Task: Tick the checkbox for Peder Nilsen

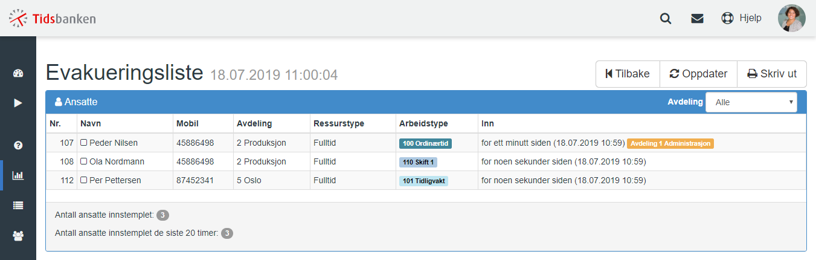Action: click(84, 143)
